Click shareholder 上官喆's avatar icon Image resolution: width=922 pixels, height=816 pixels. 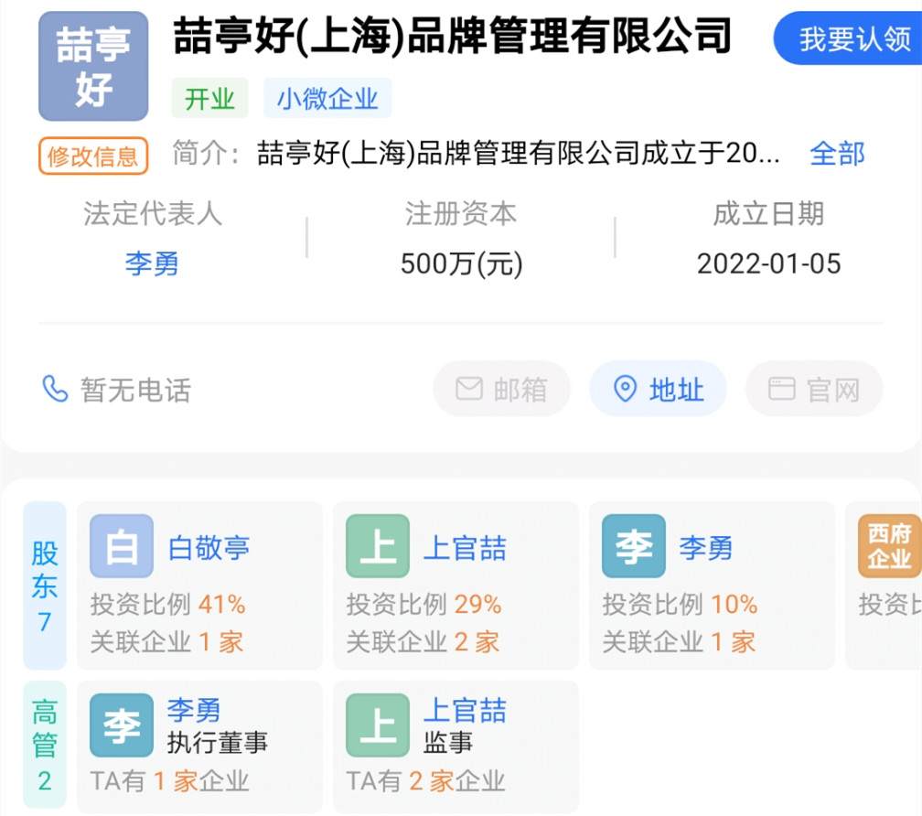click(x=377, y=547)
